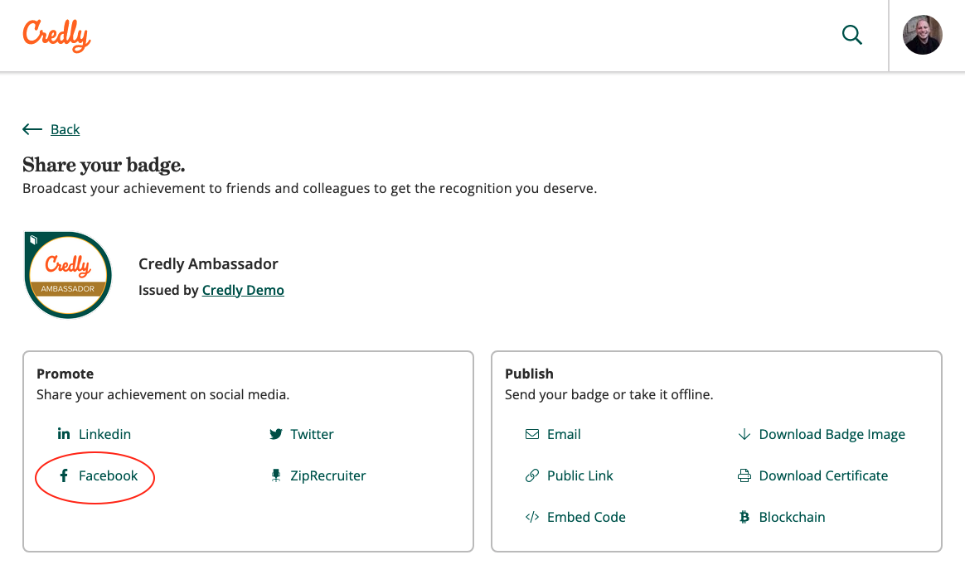Screen dimensions: 965x579
Task: Click the Public Link chain icon
Action: click(x=531, y=475)
